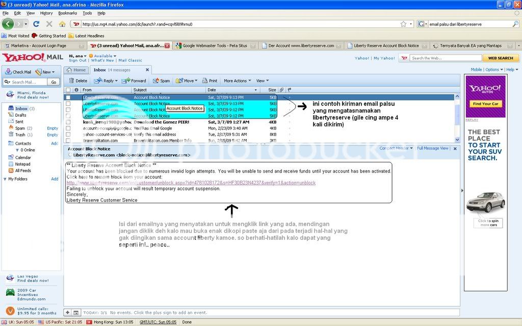Image resolution: width=522 pixels, height=326 pixels.
Task: Toggle the select-all messages checkbox
Action: [68, 90]
